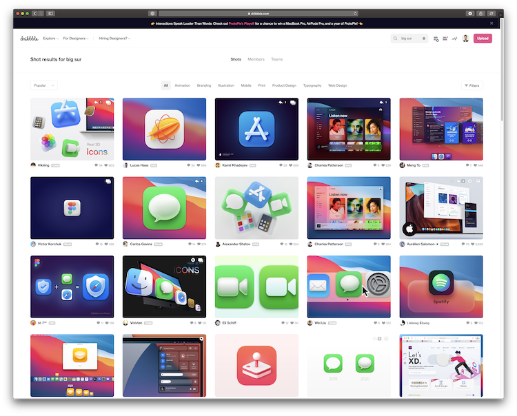Viewport: 517px width, 416px height.
Task: Visit Kamil Khadeyev's profile link
Action: (x=235, y=165)
